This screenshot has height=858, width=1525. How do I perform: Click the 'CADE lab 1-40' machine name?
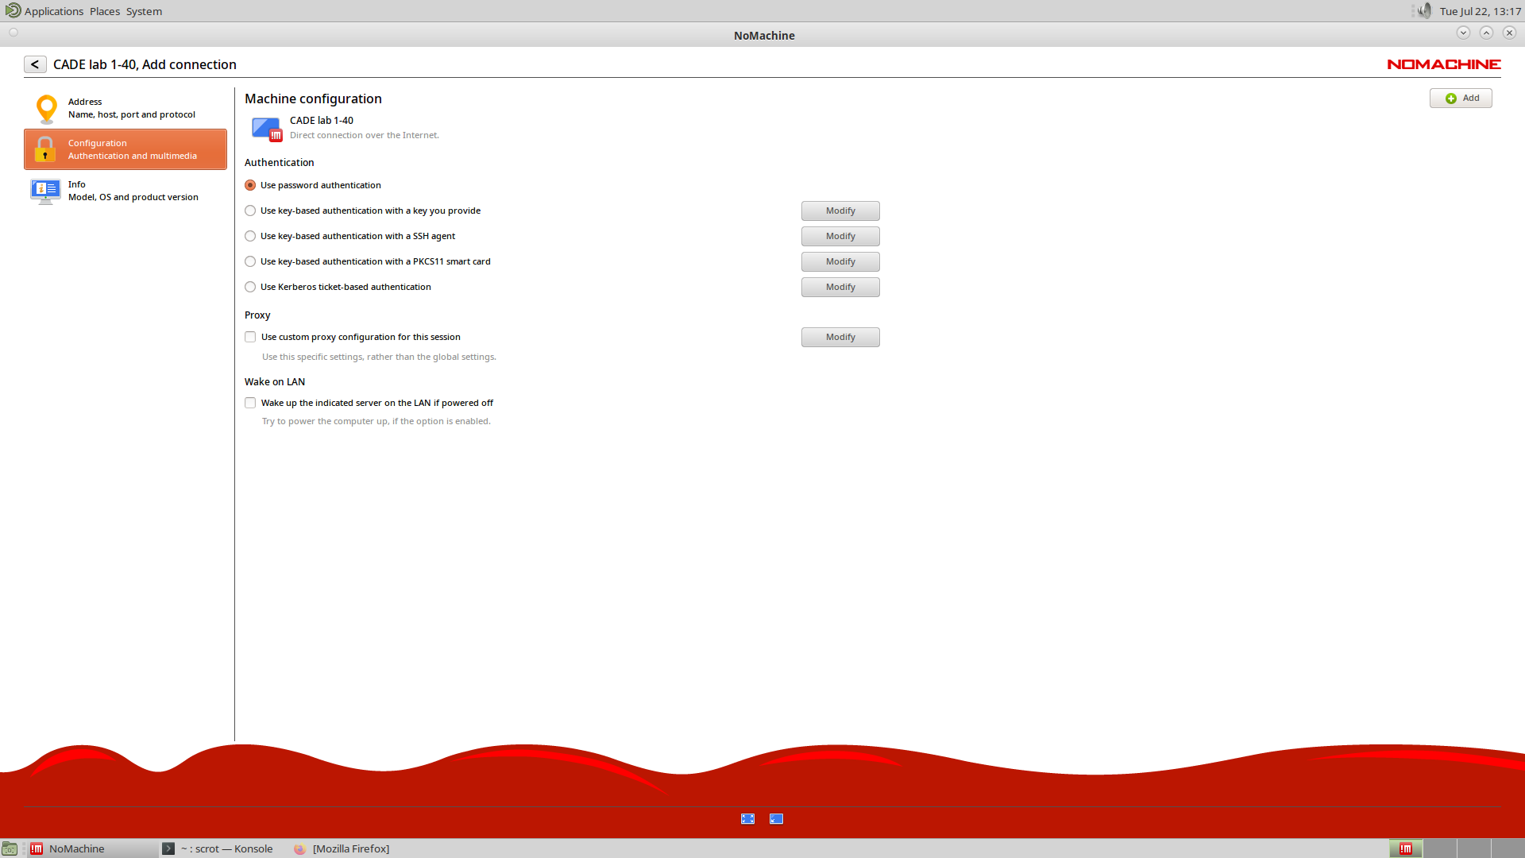322,121
